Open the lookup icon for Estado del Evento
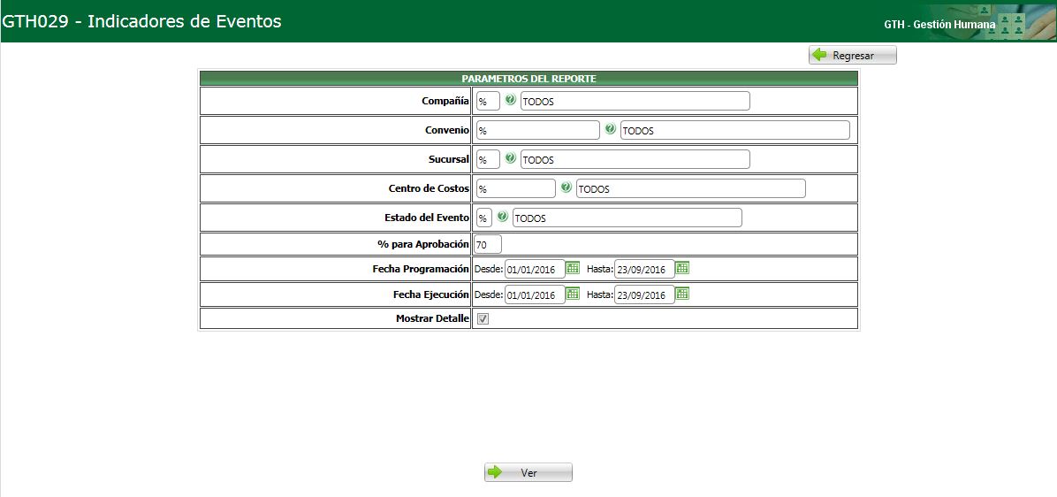 [502, 217]
